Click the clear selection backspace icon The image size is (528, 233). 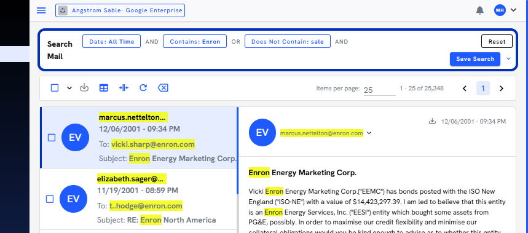163,88
